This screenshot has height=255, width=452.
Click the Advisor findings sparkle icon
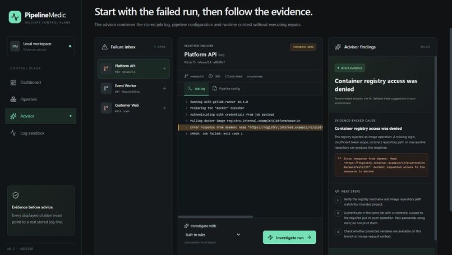coord(338,47)
